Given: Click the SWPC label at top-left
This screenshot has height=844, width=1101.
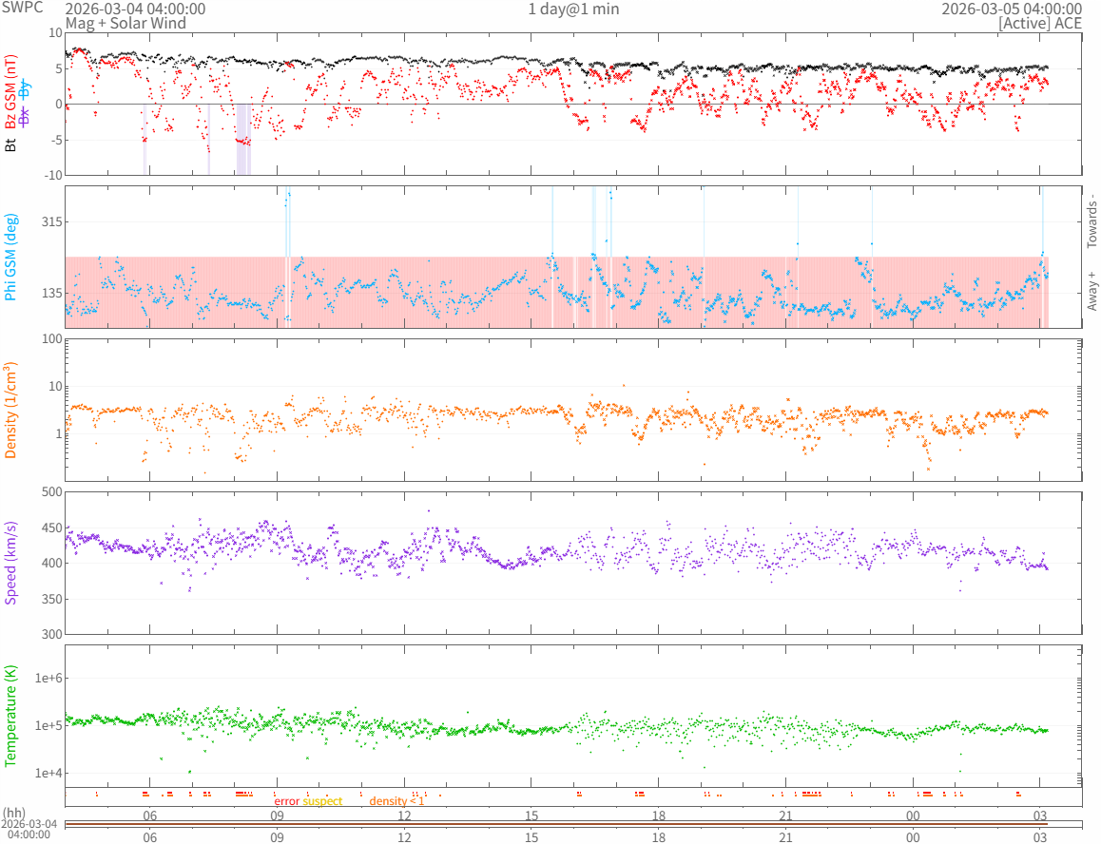Looking at the screenshot, I should [22, 9].
